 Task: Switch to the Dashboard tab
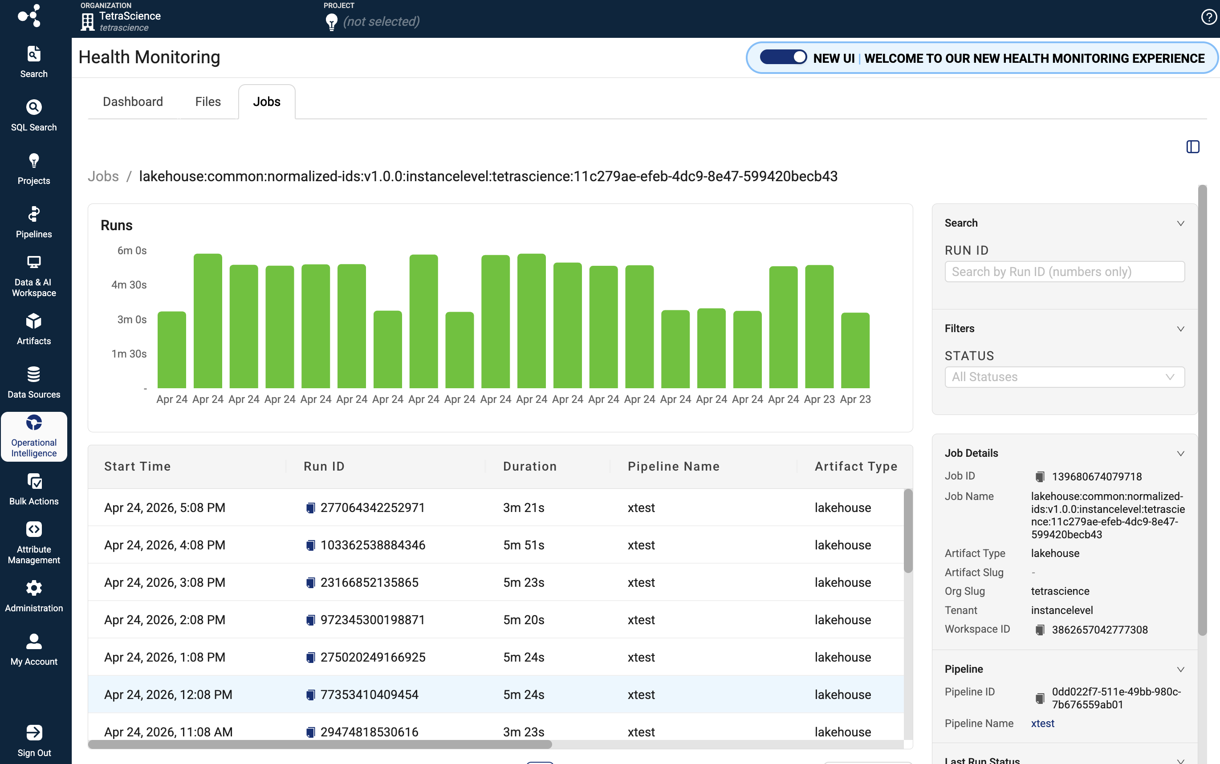(133, 102)
